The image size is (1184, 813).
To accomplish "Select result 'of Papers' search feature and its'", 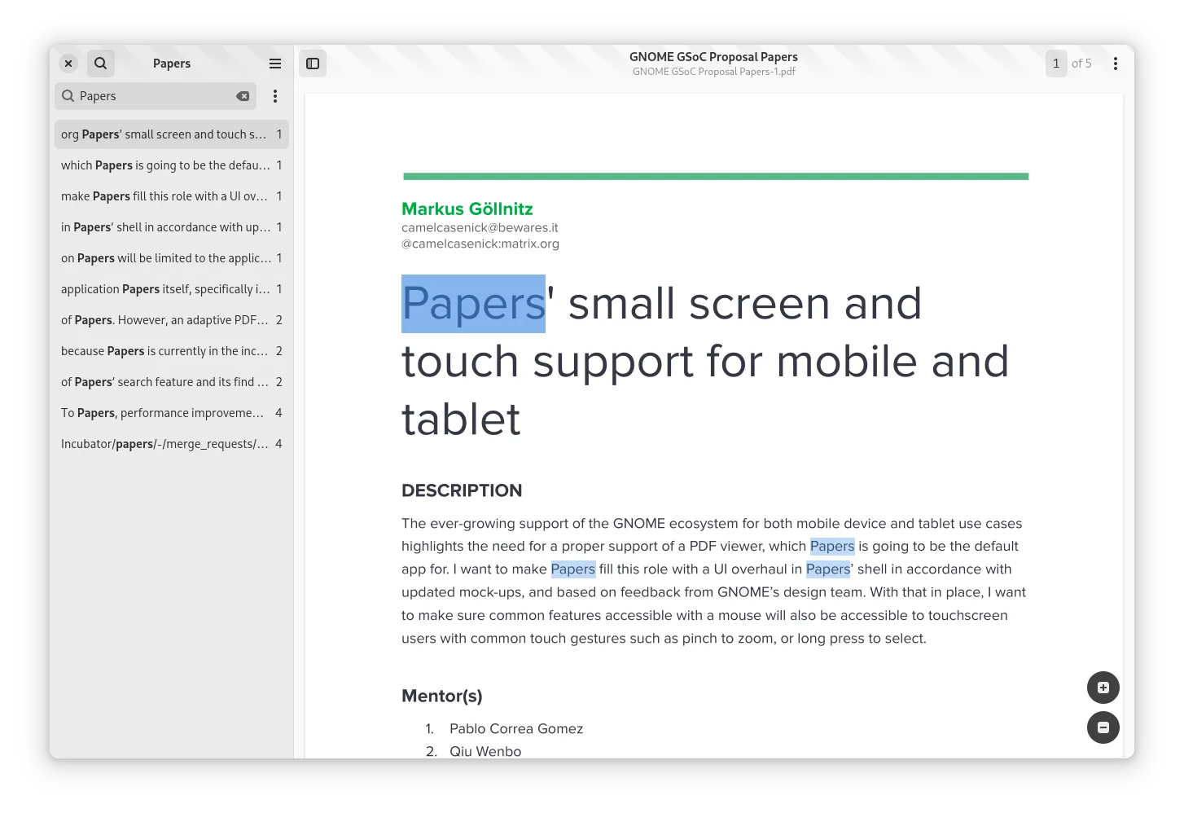I will coord(172,382).
